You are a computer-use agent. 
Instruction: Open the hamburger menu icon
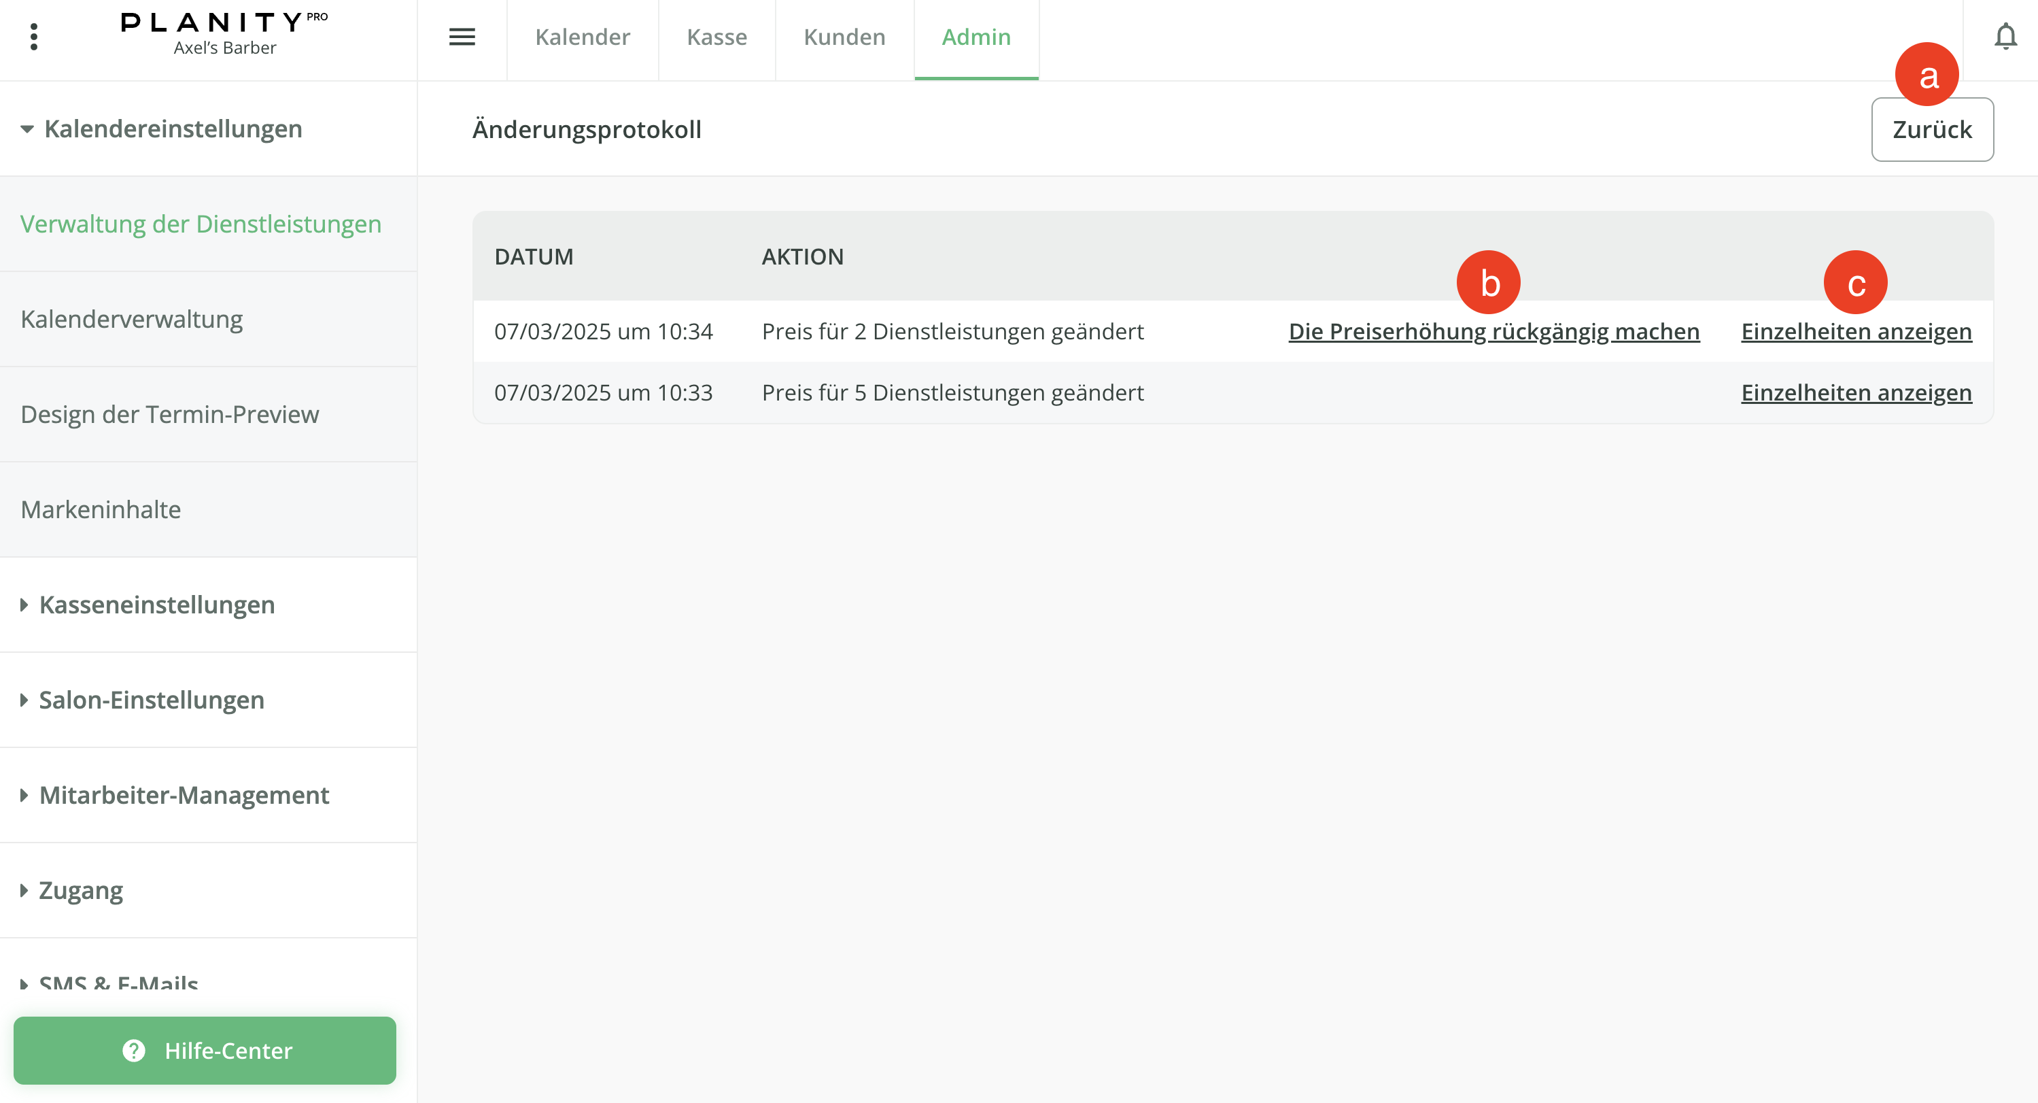pos(462,37)
